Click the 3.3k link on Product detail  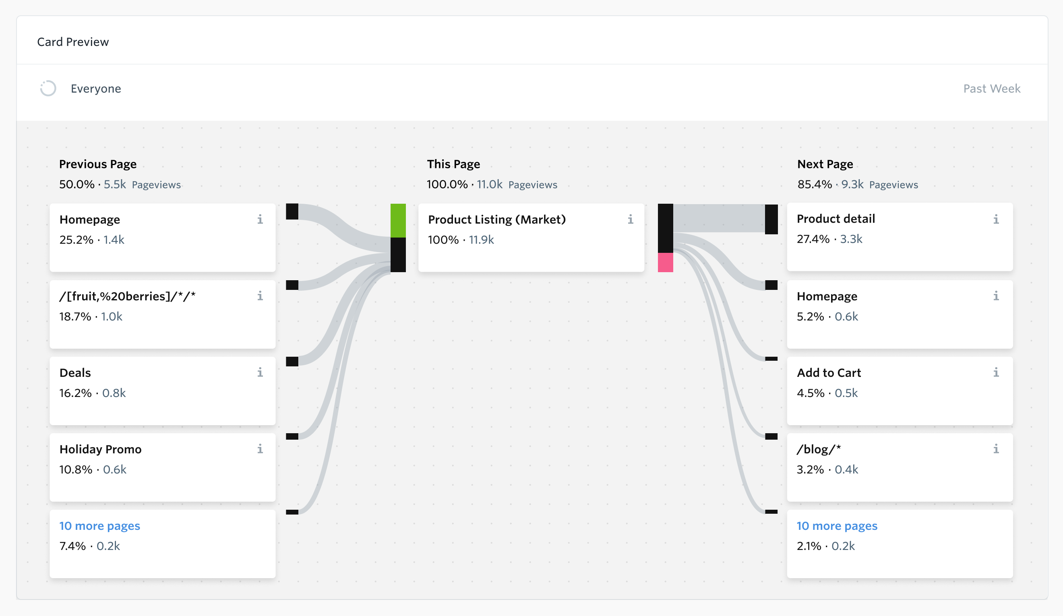[852, 239]
